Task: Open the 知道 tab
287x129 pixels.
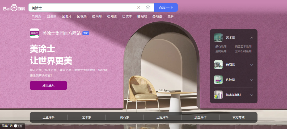Action: point(112,16)
